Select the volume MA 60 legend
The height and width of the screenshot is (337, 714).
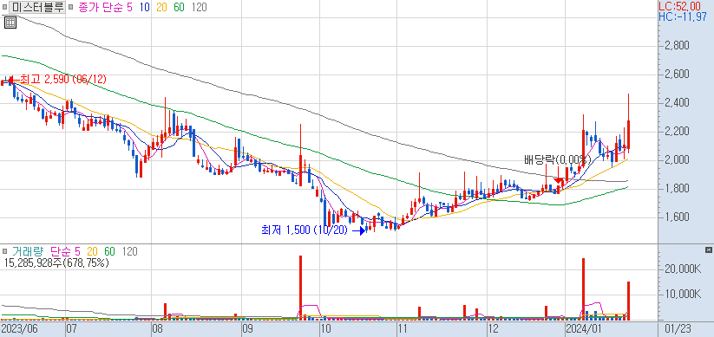tap(109, 251)
